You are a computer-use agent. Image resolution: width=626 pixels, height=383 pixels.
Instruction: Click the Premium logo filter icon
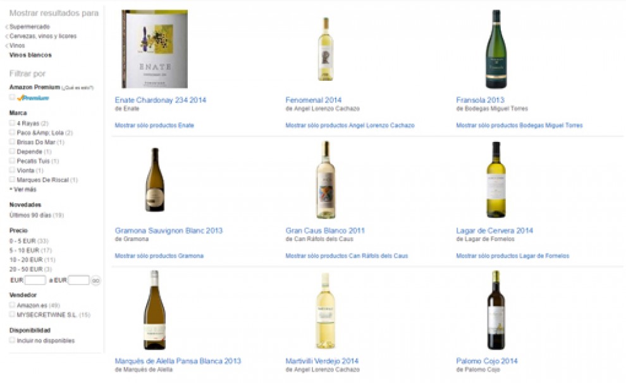click(33, 98)
